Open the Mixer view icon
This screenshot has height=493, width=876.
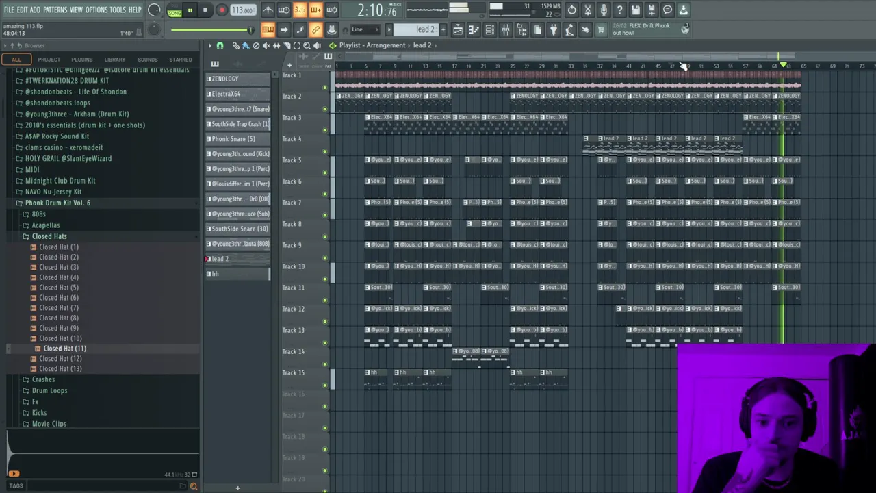coord(505,29)
